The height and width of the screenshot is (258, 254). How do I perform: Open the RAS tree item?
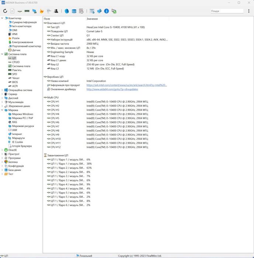pos(15,122)
